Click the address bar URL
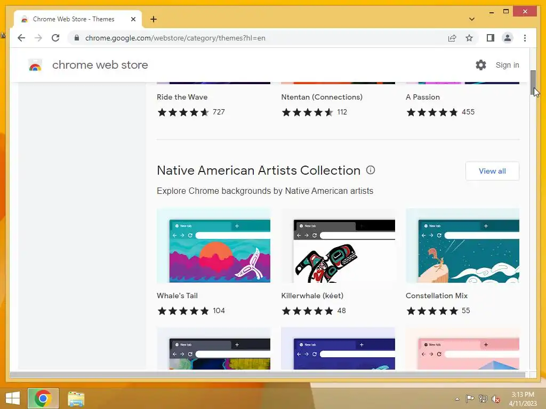Viewport: 546px width, 409px height. (175, 38)
